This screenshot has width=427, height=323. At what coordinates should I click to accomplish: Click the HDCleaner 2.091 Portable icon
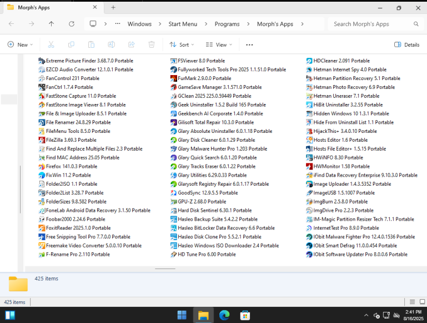pos(309,61)
